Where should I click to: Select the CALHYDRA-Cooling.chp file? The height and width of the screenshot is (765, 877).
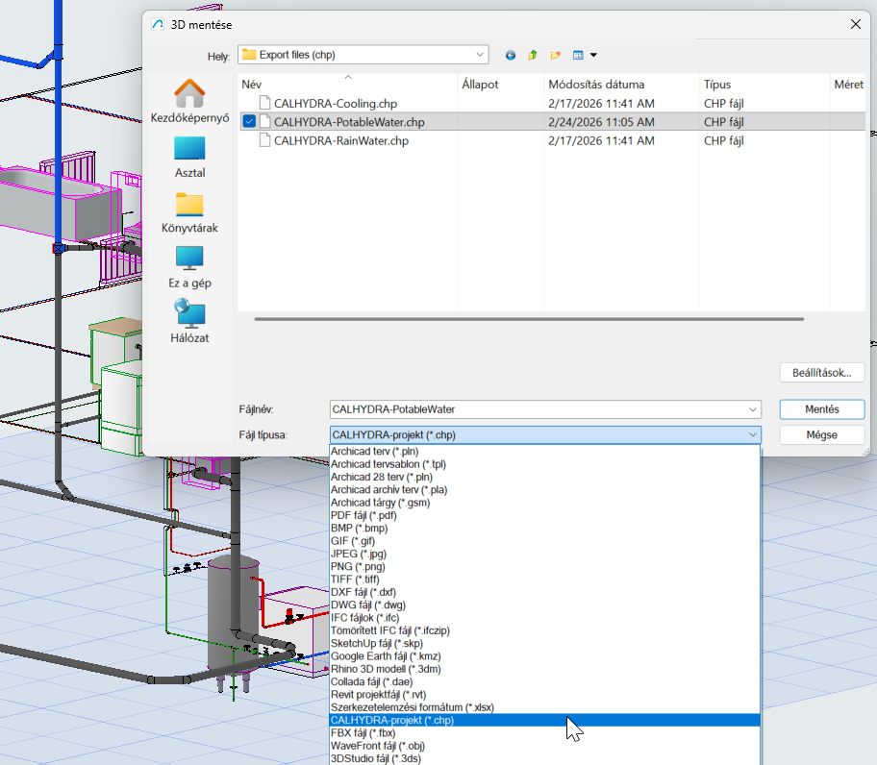335,103
